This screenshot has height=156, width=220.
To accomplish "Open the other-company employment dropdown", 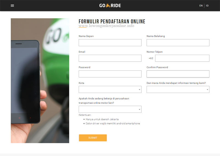I will [x=110, y=109].
